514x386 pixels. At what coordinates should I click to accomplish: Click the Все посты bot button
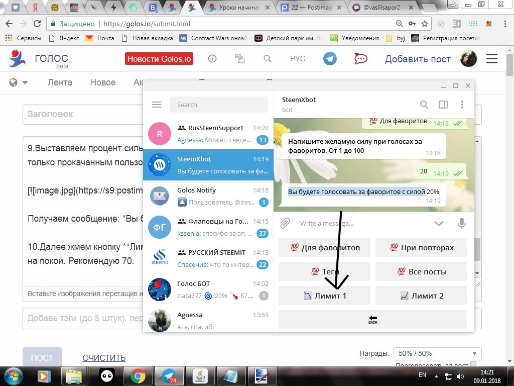coord(421,272)
